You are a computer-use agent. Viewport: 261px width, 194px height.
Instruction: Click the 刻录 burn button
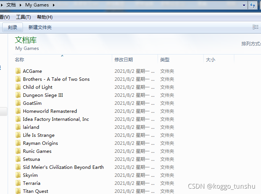(13, 27)
